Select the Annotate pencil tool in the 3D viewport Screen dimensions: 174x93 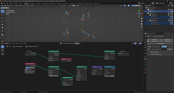pos(3,31)
